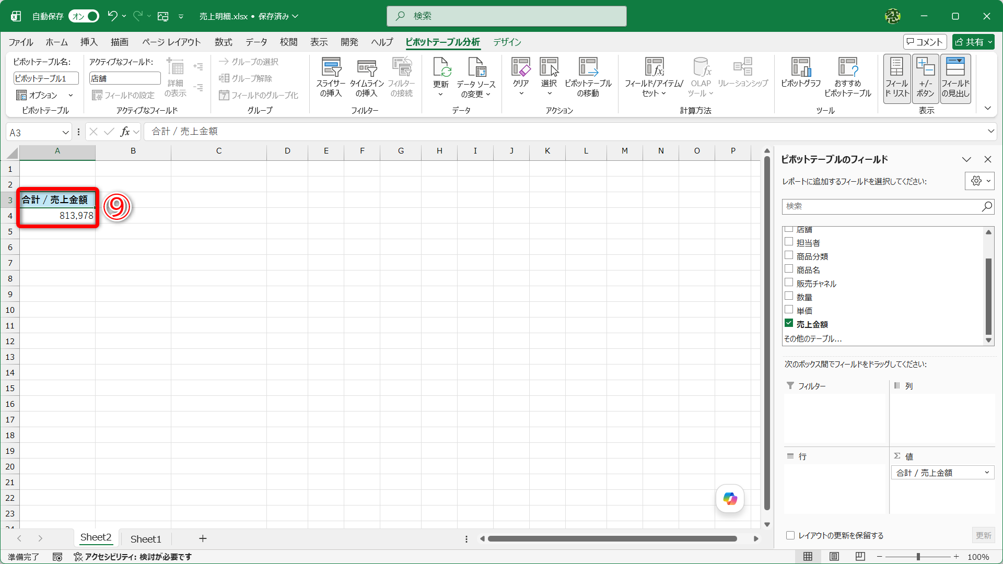This screenshot has height=564, width=1003.
Task: Check the 商品分類 field checkbox
Action: (789, 255)
